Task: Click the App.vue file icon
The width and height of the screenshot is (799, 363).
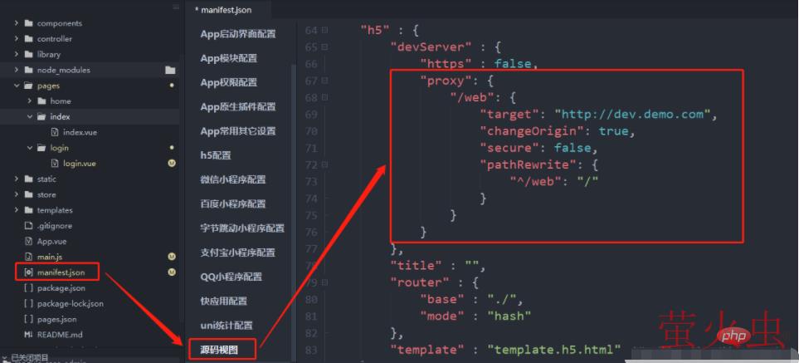Action: click(x=28, y=241)
